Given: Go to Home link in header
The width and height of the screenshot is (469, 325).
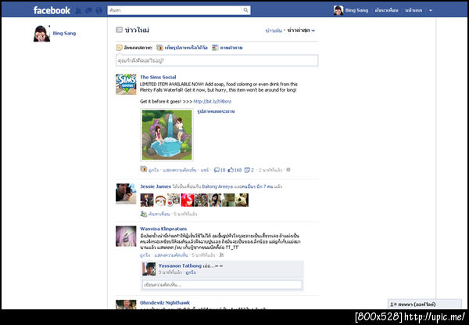Looking at the screenshot, I should pyautogui.click(x=414, y=10).
